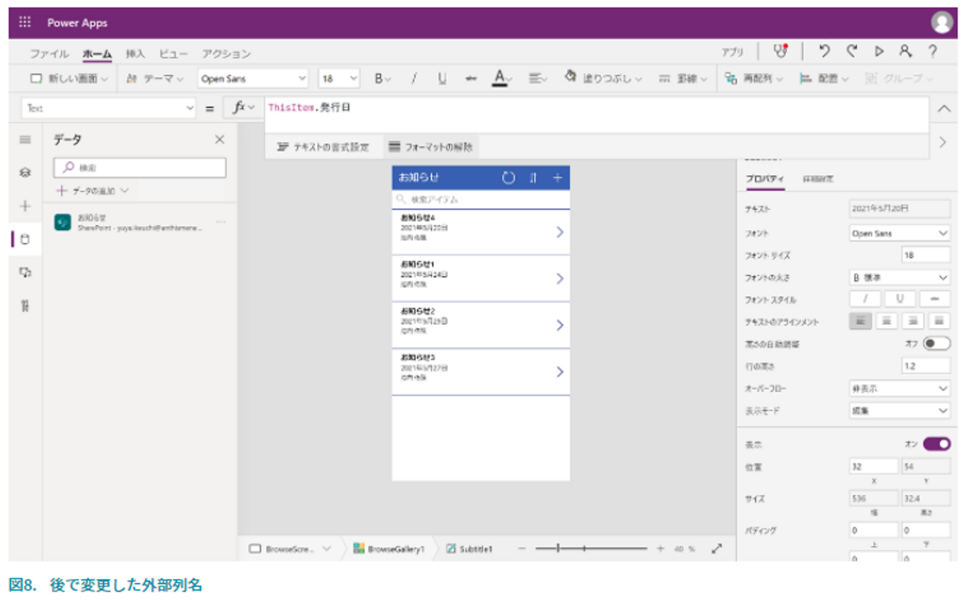This screenshot has width=967, height=605.
Task: Toggle the auto height switch on
Action: pyautogui.click(x=936, y=343)
